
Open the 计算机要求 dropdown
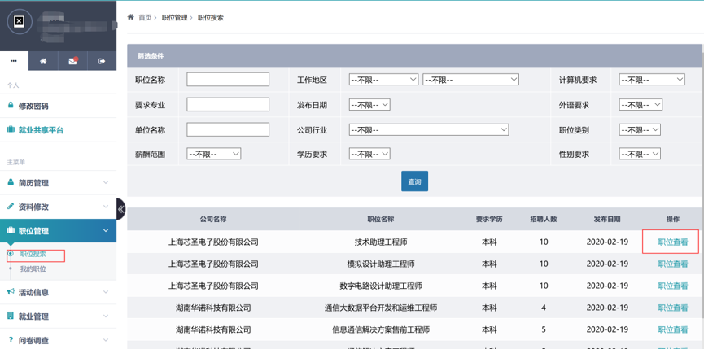pyautogui.click(x=651, y=80)
